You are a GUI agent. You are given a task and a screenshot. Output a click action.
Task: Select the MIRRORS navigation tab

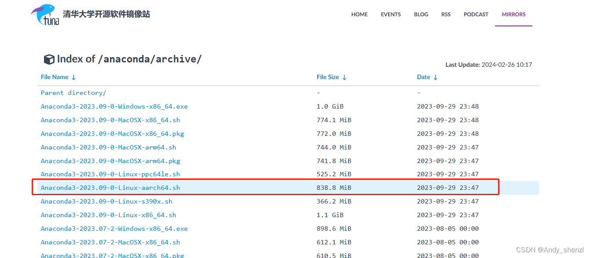[x=513, y=15]
